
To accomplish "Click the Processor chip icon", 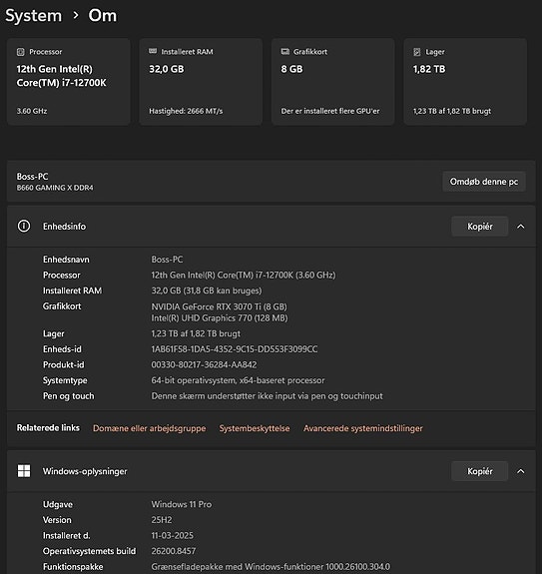I will [21, 52].
